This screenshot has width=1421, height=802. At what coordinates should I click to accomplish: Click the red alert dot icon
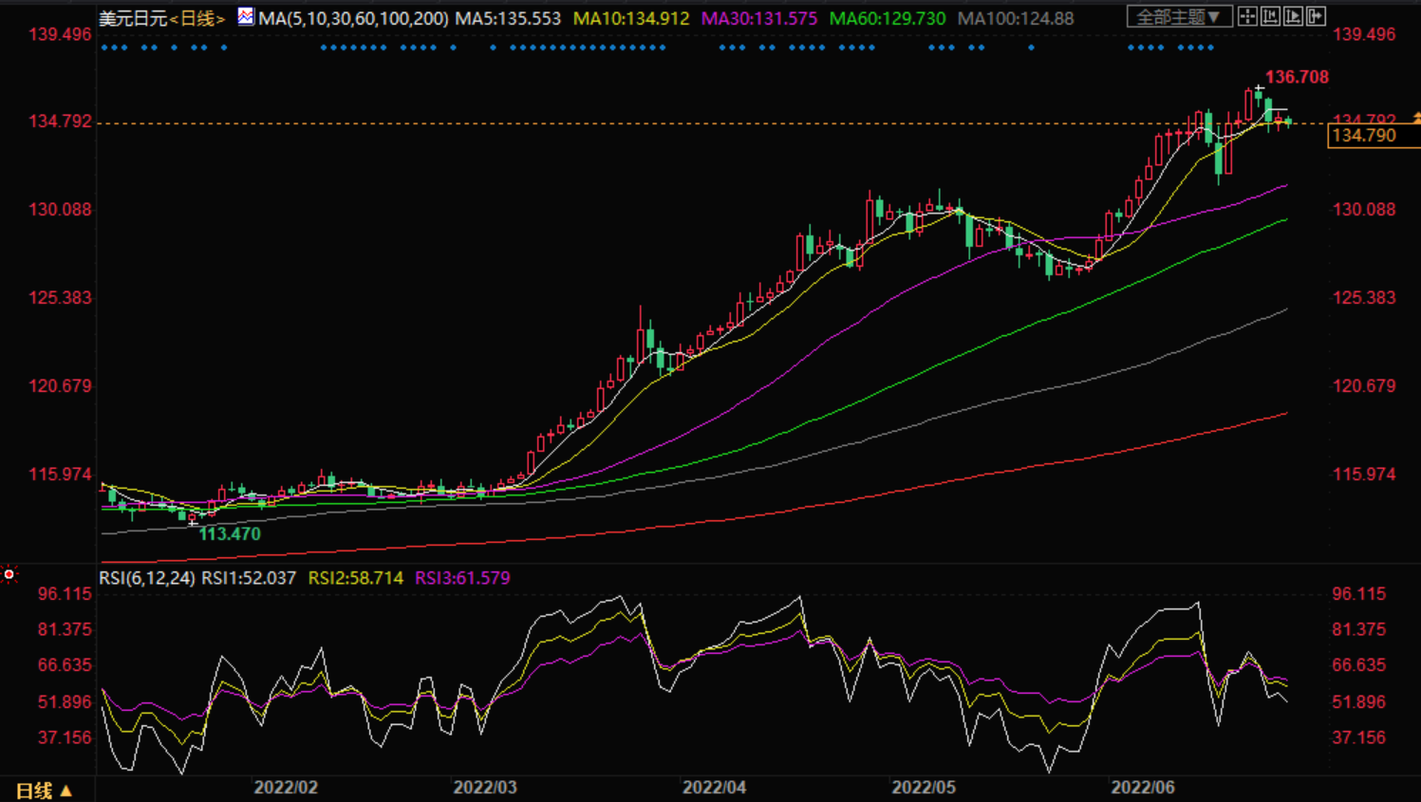[x=9, y=574]
